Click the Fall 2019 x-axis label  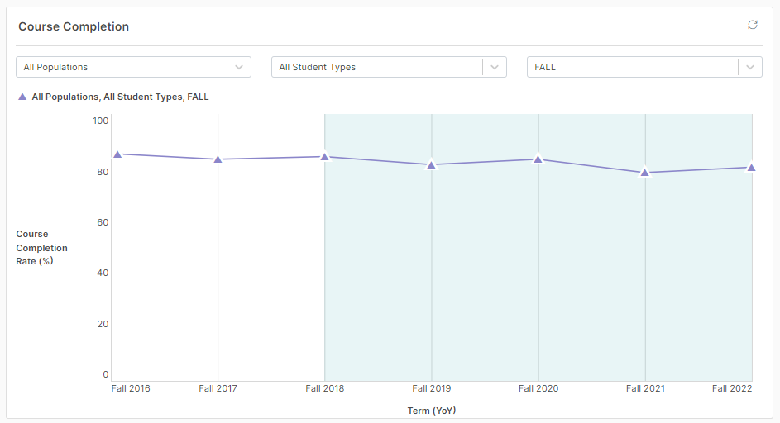click(431, 388)
